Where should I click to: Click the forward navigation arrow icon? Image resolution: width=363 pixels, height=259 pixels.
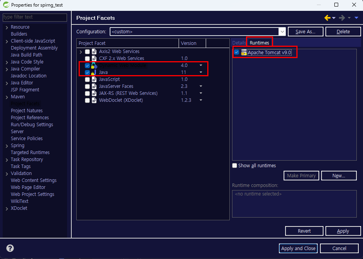coord(342,18)
